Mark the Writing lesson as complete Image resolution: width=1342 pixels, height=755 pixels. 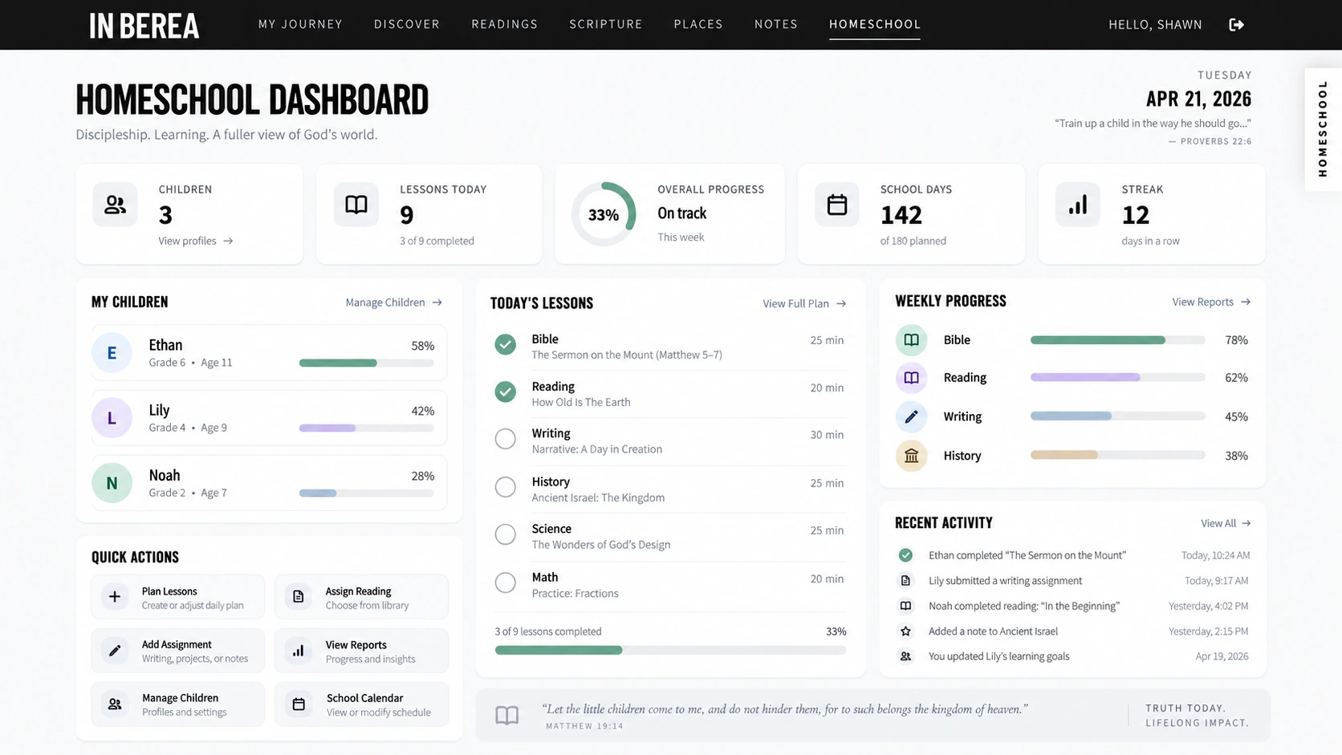click(x=505, y=439)
